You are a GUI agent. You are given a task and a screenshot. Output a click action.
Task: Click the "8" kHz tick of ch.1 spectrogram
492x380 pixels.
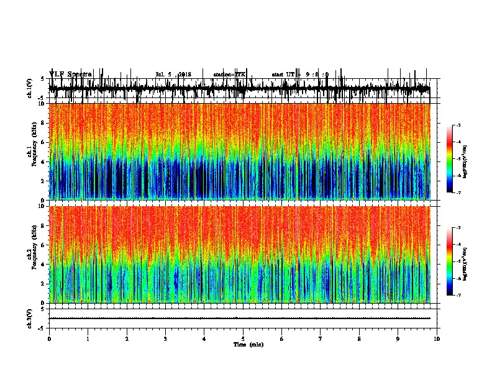click(43, 123)
